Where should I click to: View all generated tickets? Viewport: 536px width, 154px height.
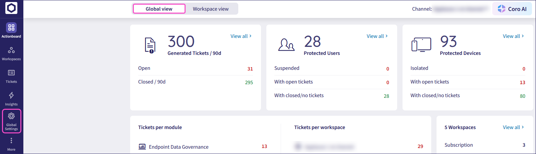click(241, 36)
